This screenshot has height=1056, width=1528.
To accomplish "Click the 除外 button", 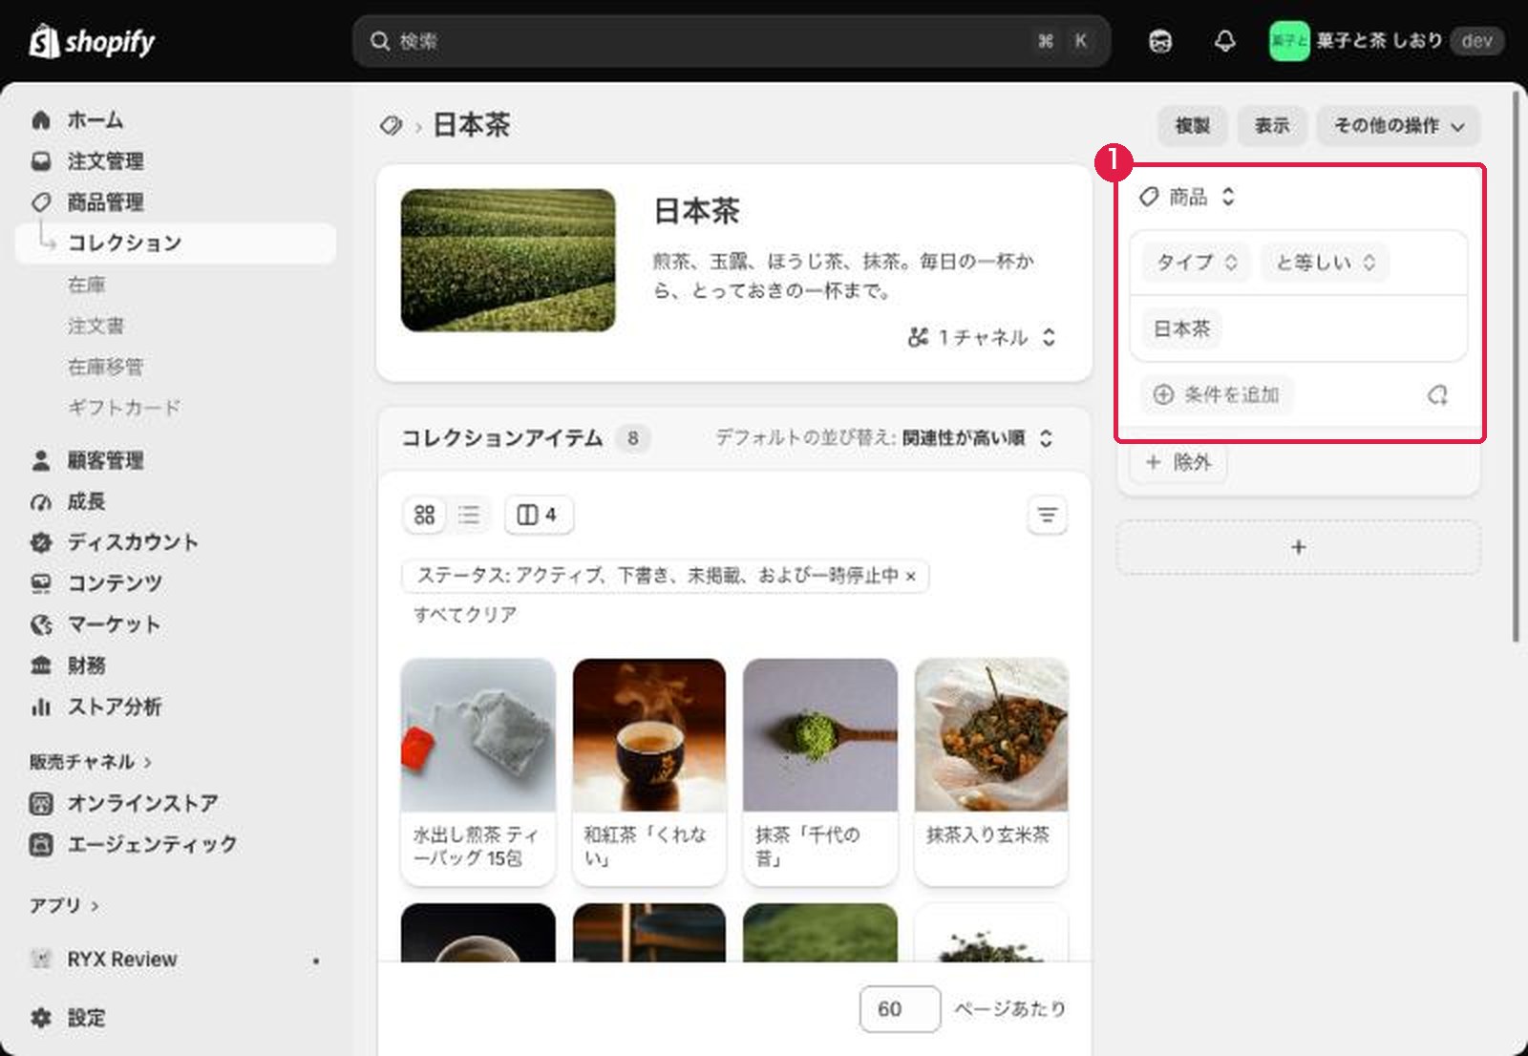I will 1178,462.
